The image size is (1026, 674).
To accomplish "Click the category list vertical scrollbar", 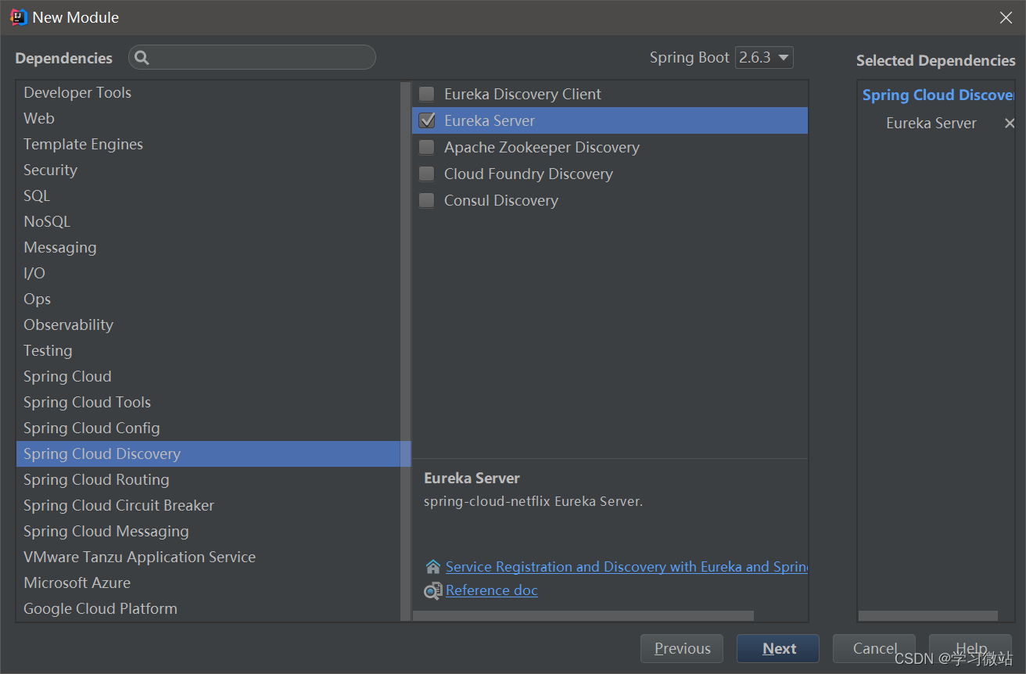I will click(406, 351).
